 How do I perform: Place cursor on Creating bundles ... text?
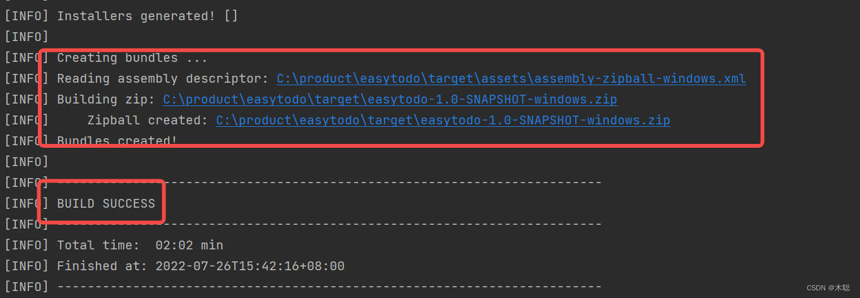[133, 58]
